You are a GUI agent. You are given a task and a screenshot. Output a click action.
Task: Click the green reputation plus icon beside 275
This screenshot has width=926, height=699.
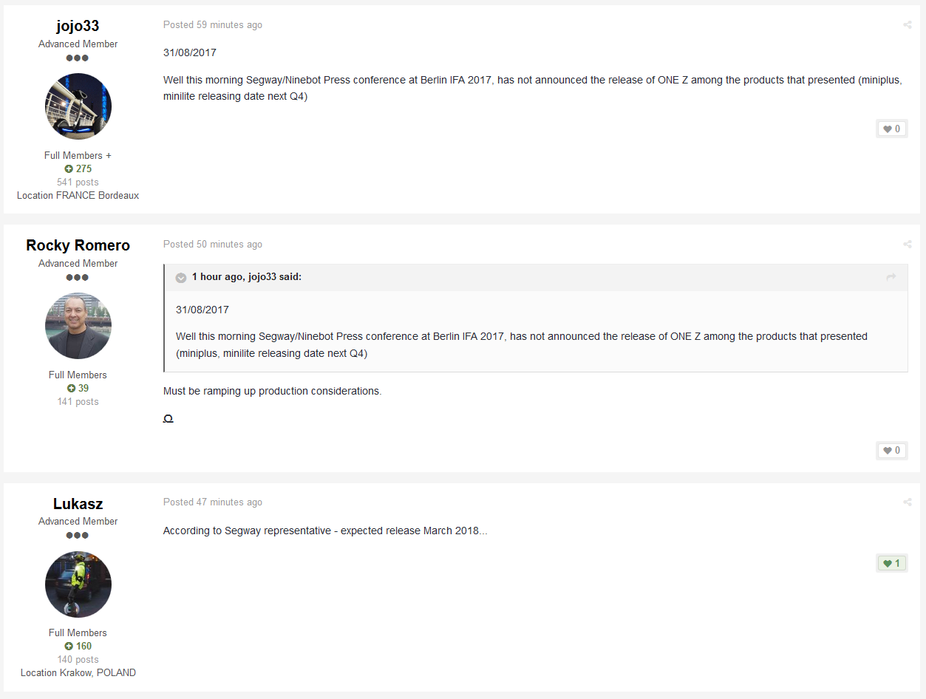point(69,169)
